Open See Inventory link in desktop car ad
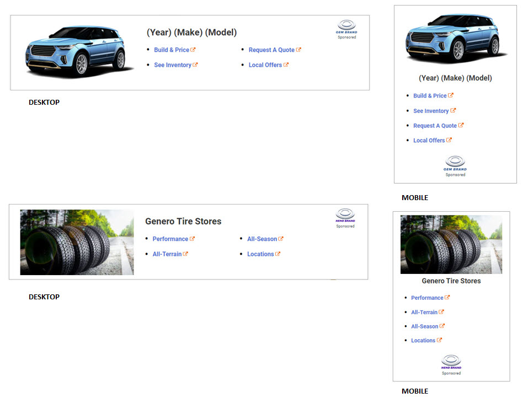This screenshot has height=398, width=523. point(173,65)
